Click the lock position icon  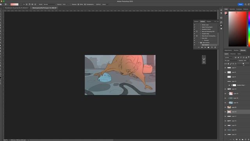coord(233,63)
